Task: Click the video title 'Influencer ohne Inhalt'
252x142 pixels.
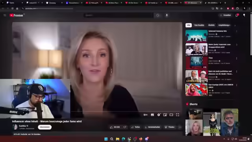Action: [47, 121]
